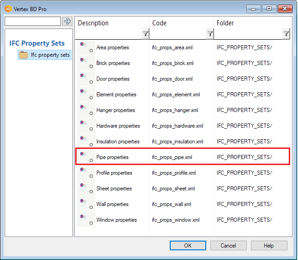Viewport: 298px width, 260px height.
Task: Open the Code column filter
Action: pyautogui.click(x=210, y=34)
